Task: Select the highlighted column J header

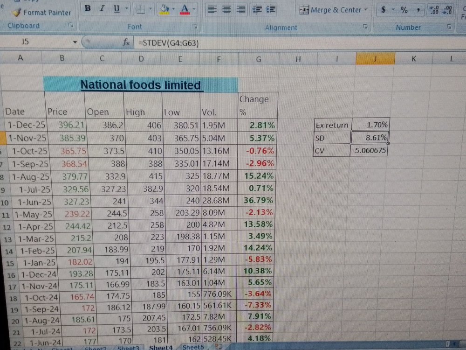Action: [x=375, y=59]
